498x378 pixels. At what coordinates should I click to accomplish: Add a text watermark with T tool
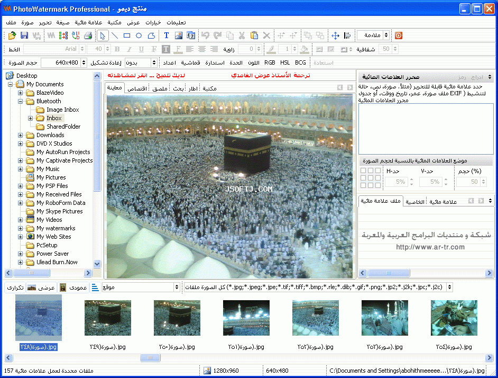tap(166, 35)
